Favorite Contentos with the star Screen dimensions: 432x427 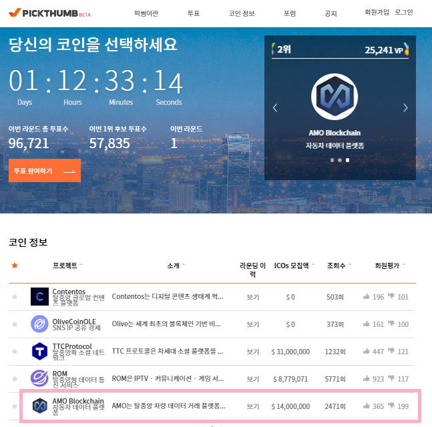pos(15,297)
